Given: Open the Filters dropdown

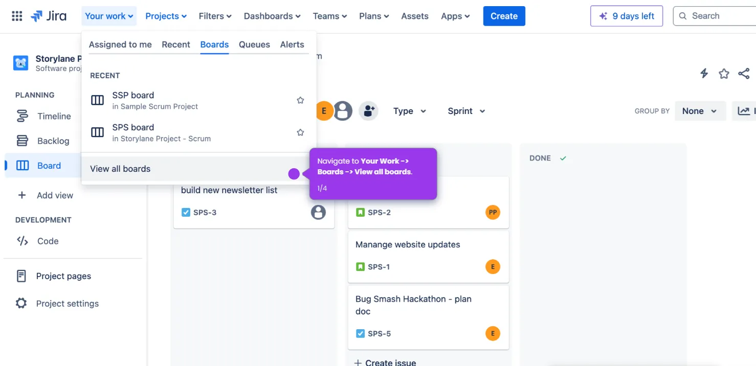Looking at the screenshot, I should [x=215, y=16].
